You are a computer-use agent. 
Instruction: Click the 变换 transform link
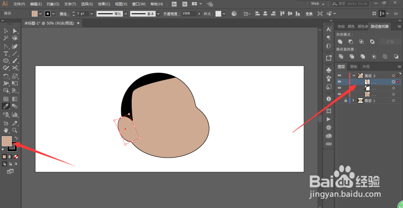[x=309, y=14]
